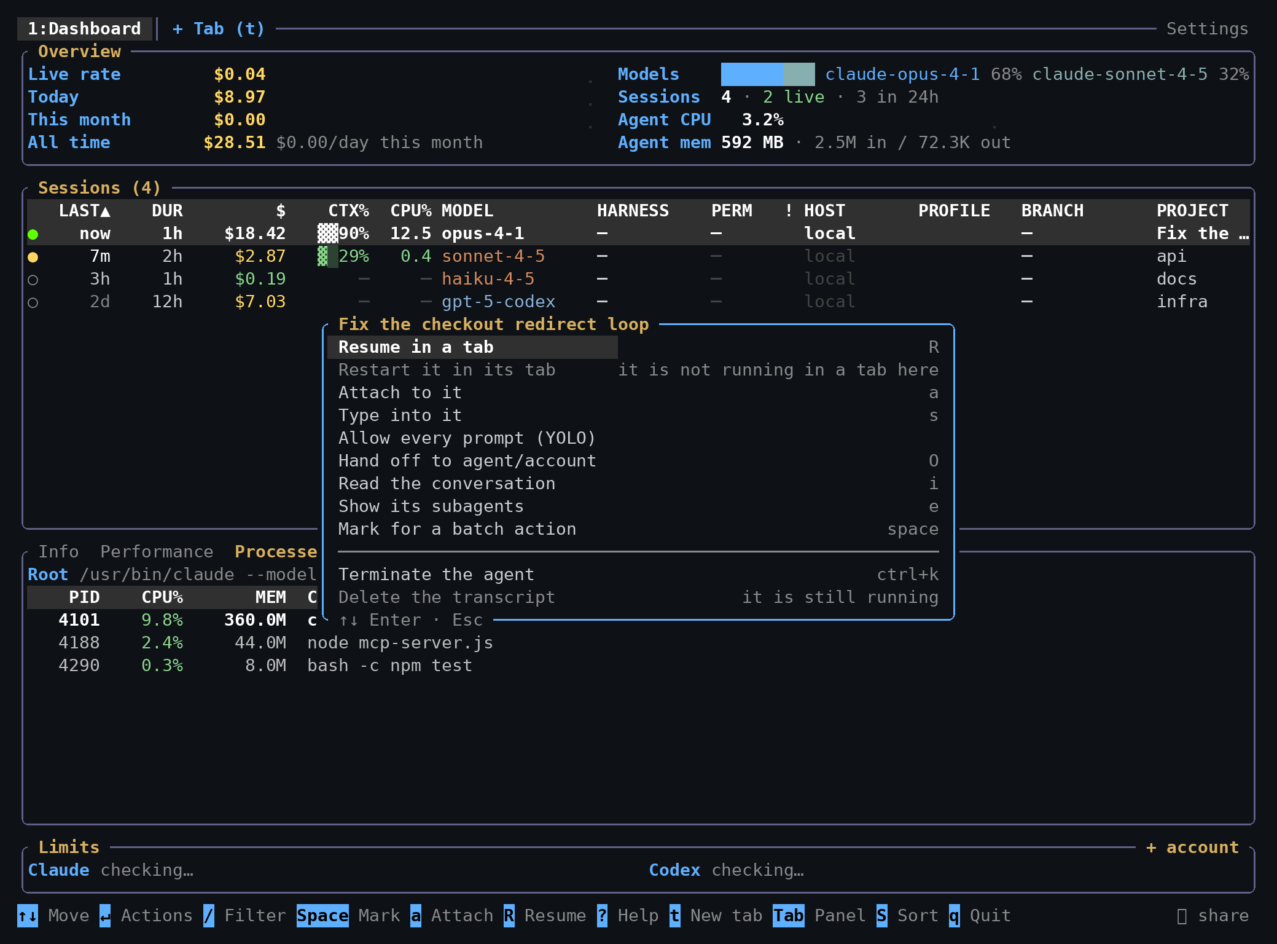This screenshot has height=944, width=1277.
Task: Click the hollow status circle of the gpt-5-codex session
Action: click(x=33, y=302)
